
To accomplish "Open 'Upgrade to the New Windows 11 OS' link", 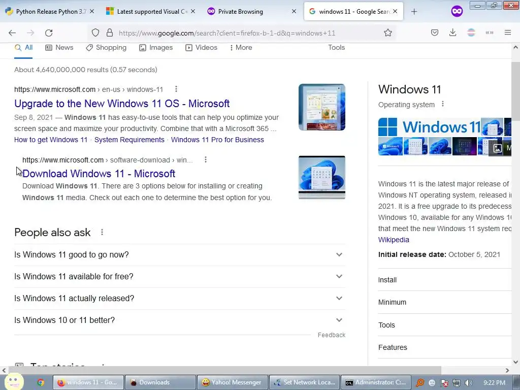I will tap(122, 104).
